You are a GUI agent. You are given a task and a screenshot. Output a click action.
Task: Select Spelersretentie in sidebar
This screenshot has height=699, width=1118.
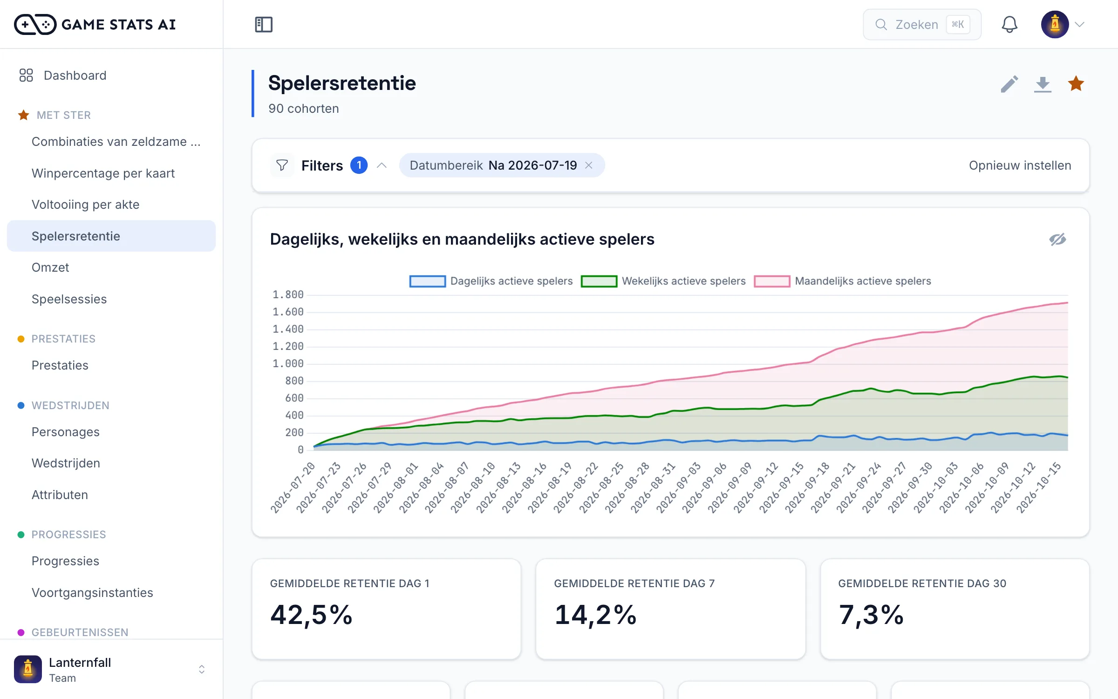pyautogui.click(x=111, y=236)
